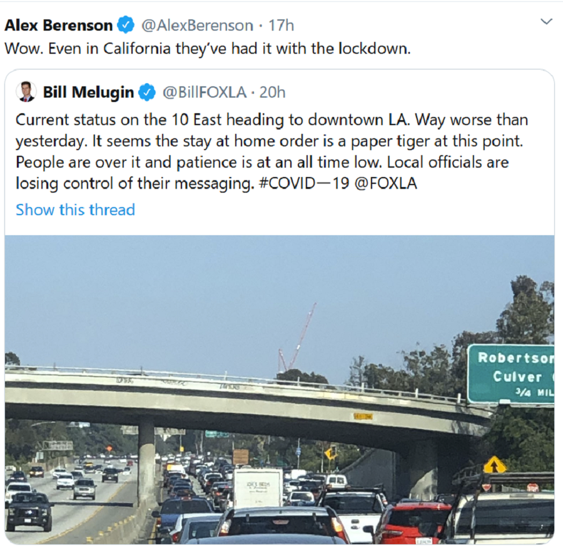Image resolution: width=563 pixels, height=553 pixels.
Task: Click Alex Berenson's verified badge
Action: pos(126,25)
